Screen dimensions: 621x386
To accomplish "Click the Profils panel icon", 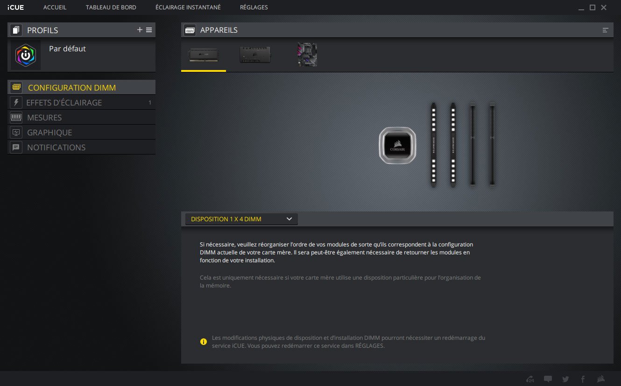I will tap(16, 30).
